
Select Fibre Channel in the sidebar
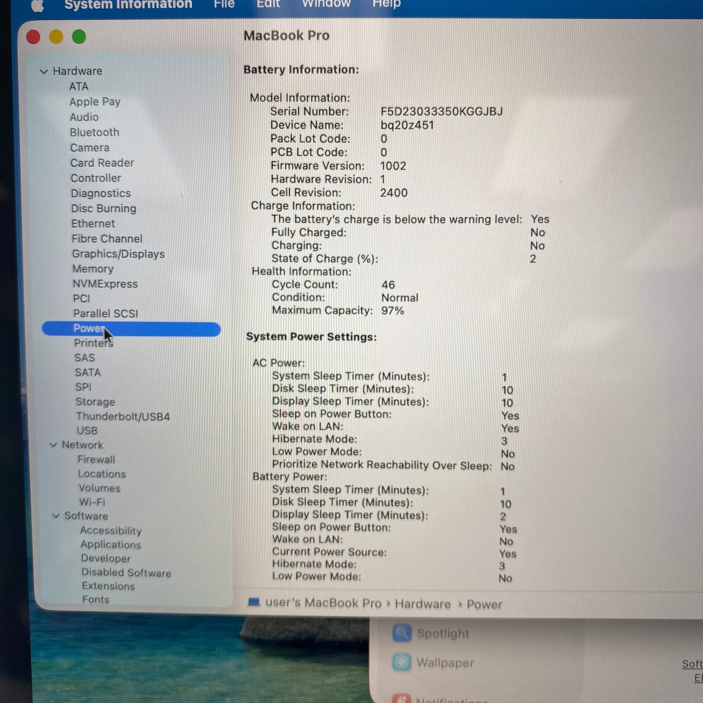tap(107, 239)
